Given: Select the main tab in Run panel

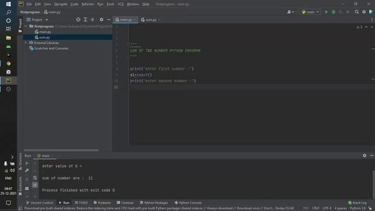Looking at the screenshot, I should click(45, 156).
